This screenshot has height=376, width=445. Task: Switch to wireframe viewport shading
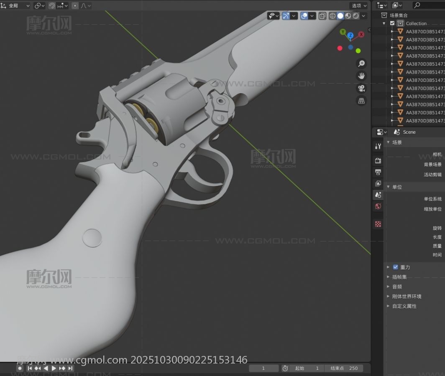coord(332,16)
